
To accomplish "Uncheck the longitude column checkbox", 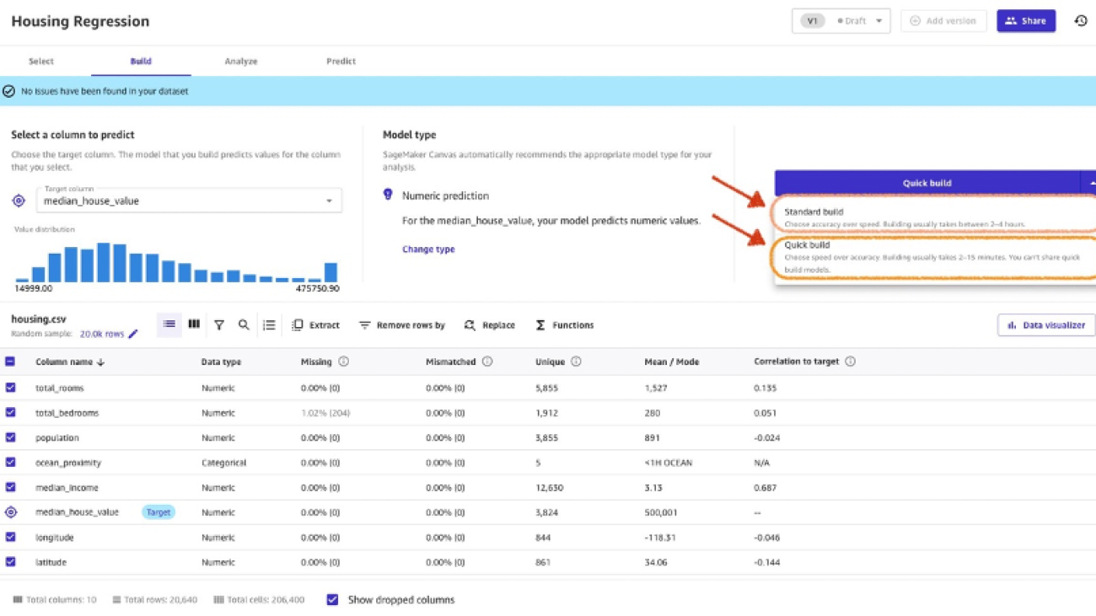I will (10, 537).
